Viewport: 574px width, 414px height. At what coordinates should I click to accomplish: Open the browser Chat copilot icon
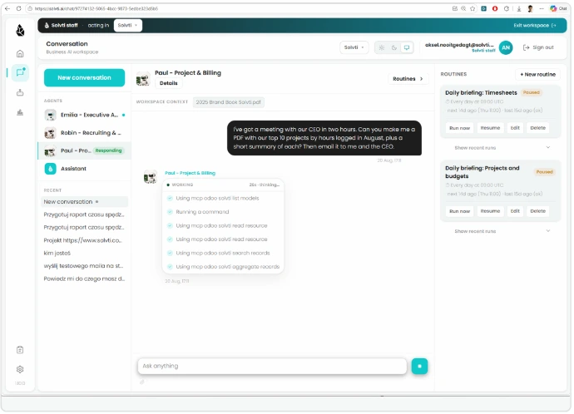558,8
